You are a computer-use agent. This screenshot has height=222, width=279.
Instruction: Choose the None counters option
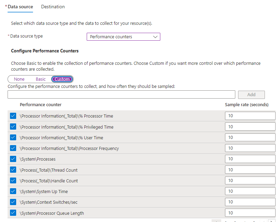(19, 79)
